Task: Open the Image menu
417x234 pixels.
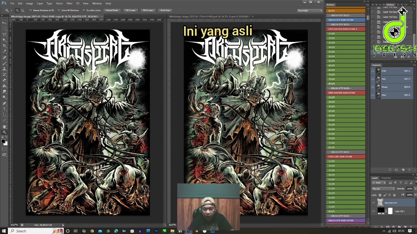Action: click(29, 3)
